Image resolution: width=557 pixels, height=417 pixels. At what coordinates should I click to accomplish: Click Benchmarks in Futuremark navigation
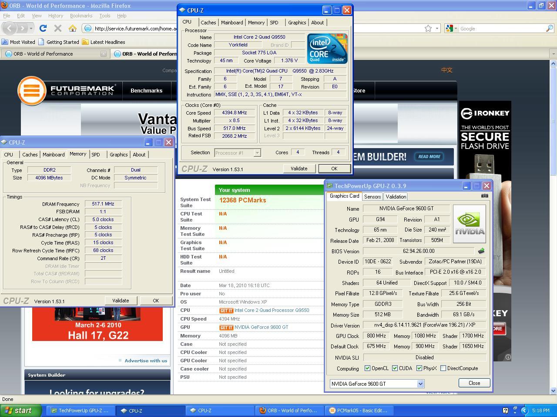[x=147, y=91]
